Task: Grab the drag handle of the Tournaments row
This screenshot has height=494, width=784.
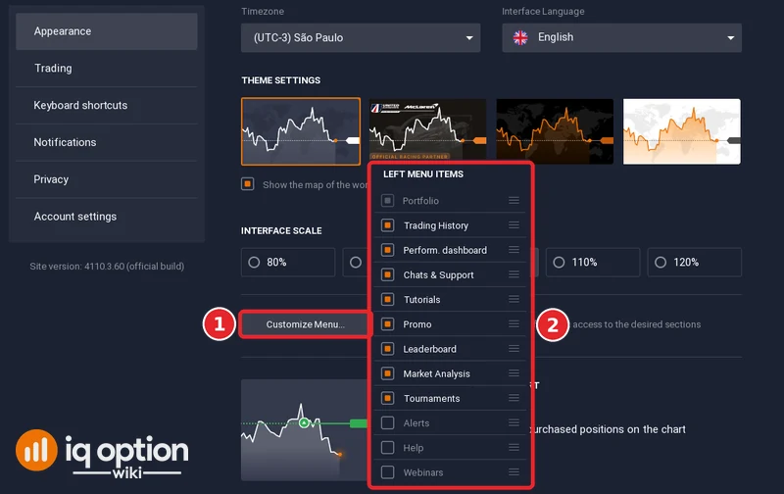Action: [514, 398]
